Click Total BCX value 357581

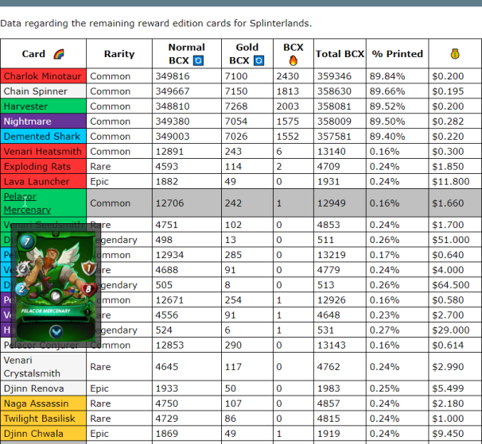click(x=334, y=137)
